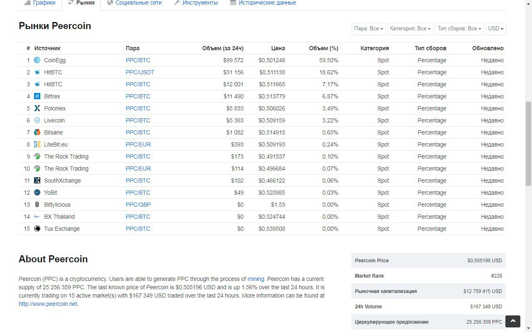
Task: Click the Peercoin Price value $0,505196 USD
Action: 485,261
